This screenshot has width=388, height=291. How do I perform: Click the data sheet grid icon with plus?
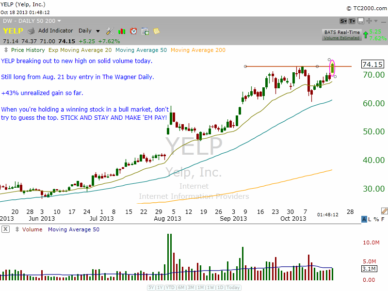tap(145, 31)
